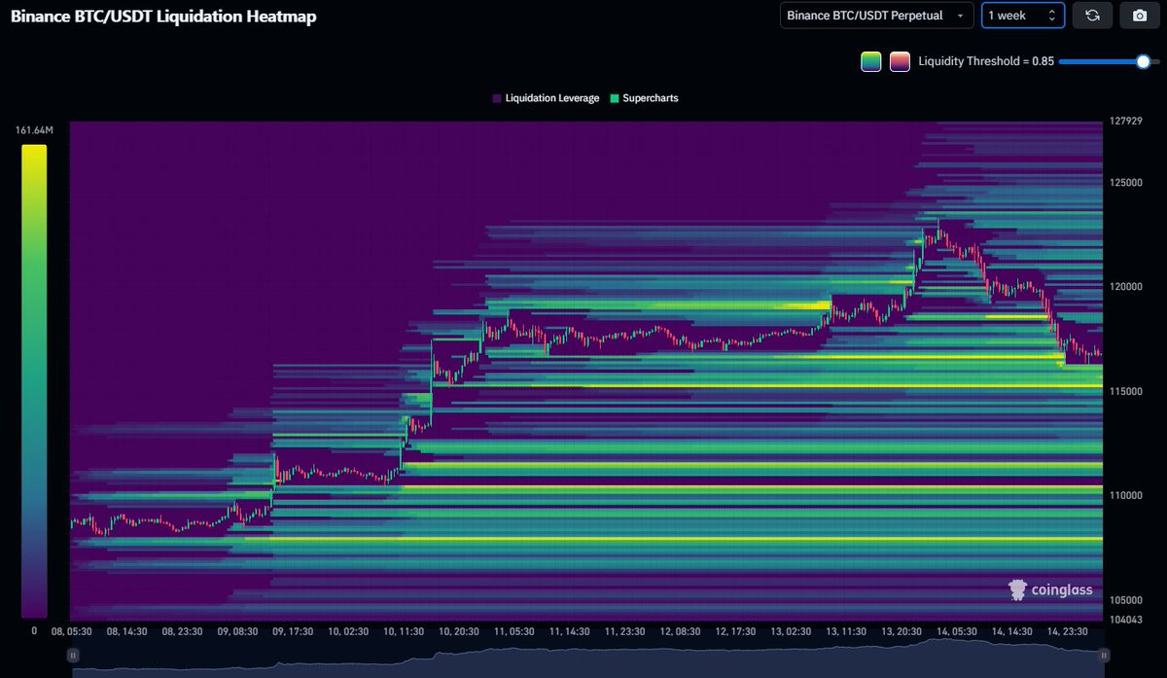Click the right handle of bottom range zoom bar
Viewport: 1167px width, 678px height.
pyautogui.click(x=1103, y=655)
